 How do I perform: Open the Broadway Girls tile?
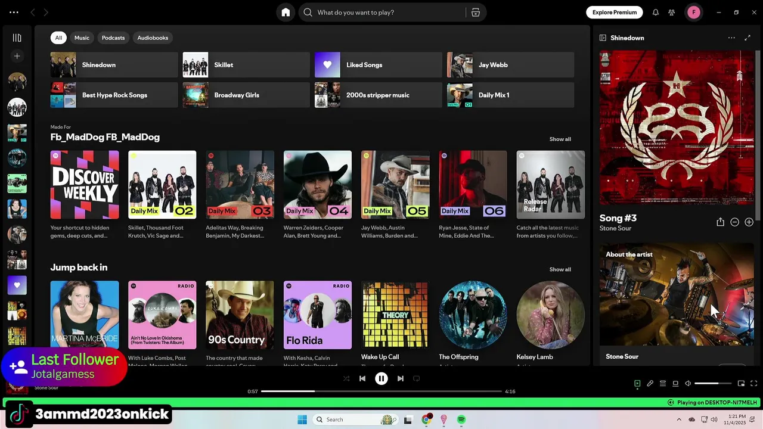[x=246, y=95]
